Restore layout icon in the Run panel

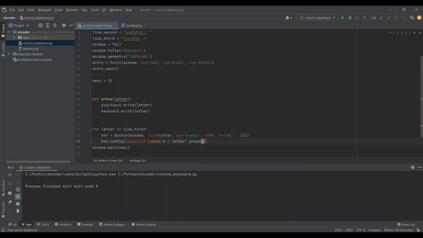[10, 193]
